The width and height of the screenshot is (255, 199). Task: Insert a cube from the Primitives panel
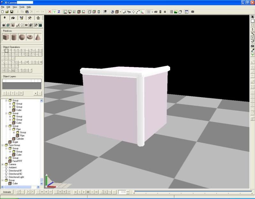tap(6, 37)
